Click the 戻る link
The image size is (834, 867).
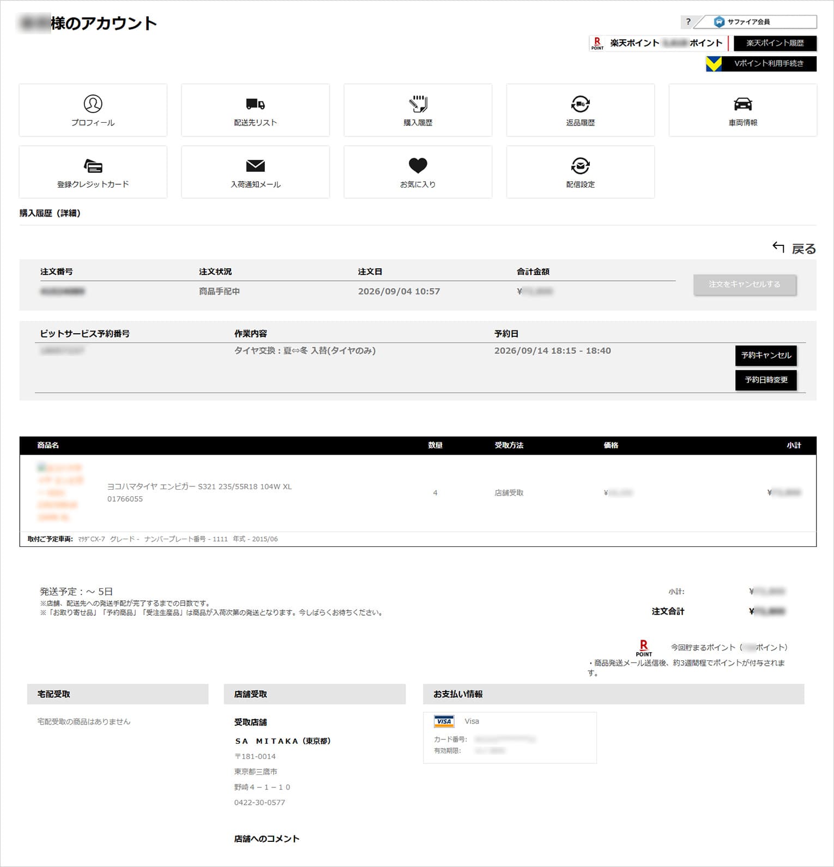(803, 249)
